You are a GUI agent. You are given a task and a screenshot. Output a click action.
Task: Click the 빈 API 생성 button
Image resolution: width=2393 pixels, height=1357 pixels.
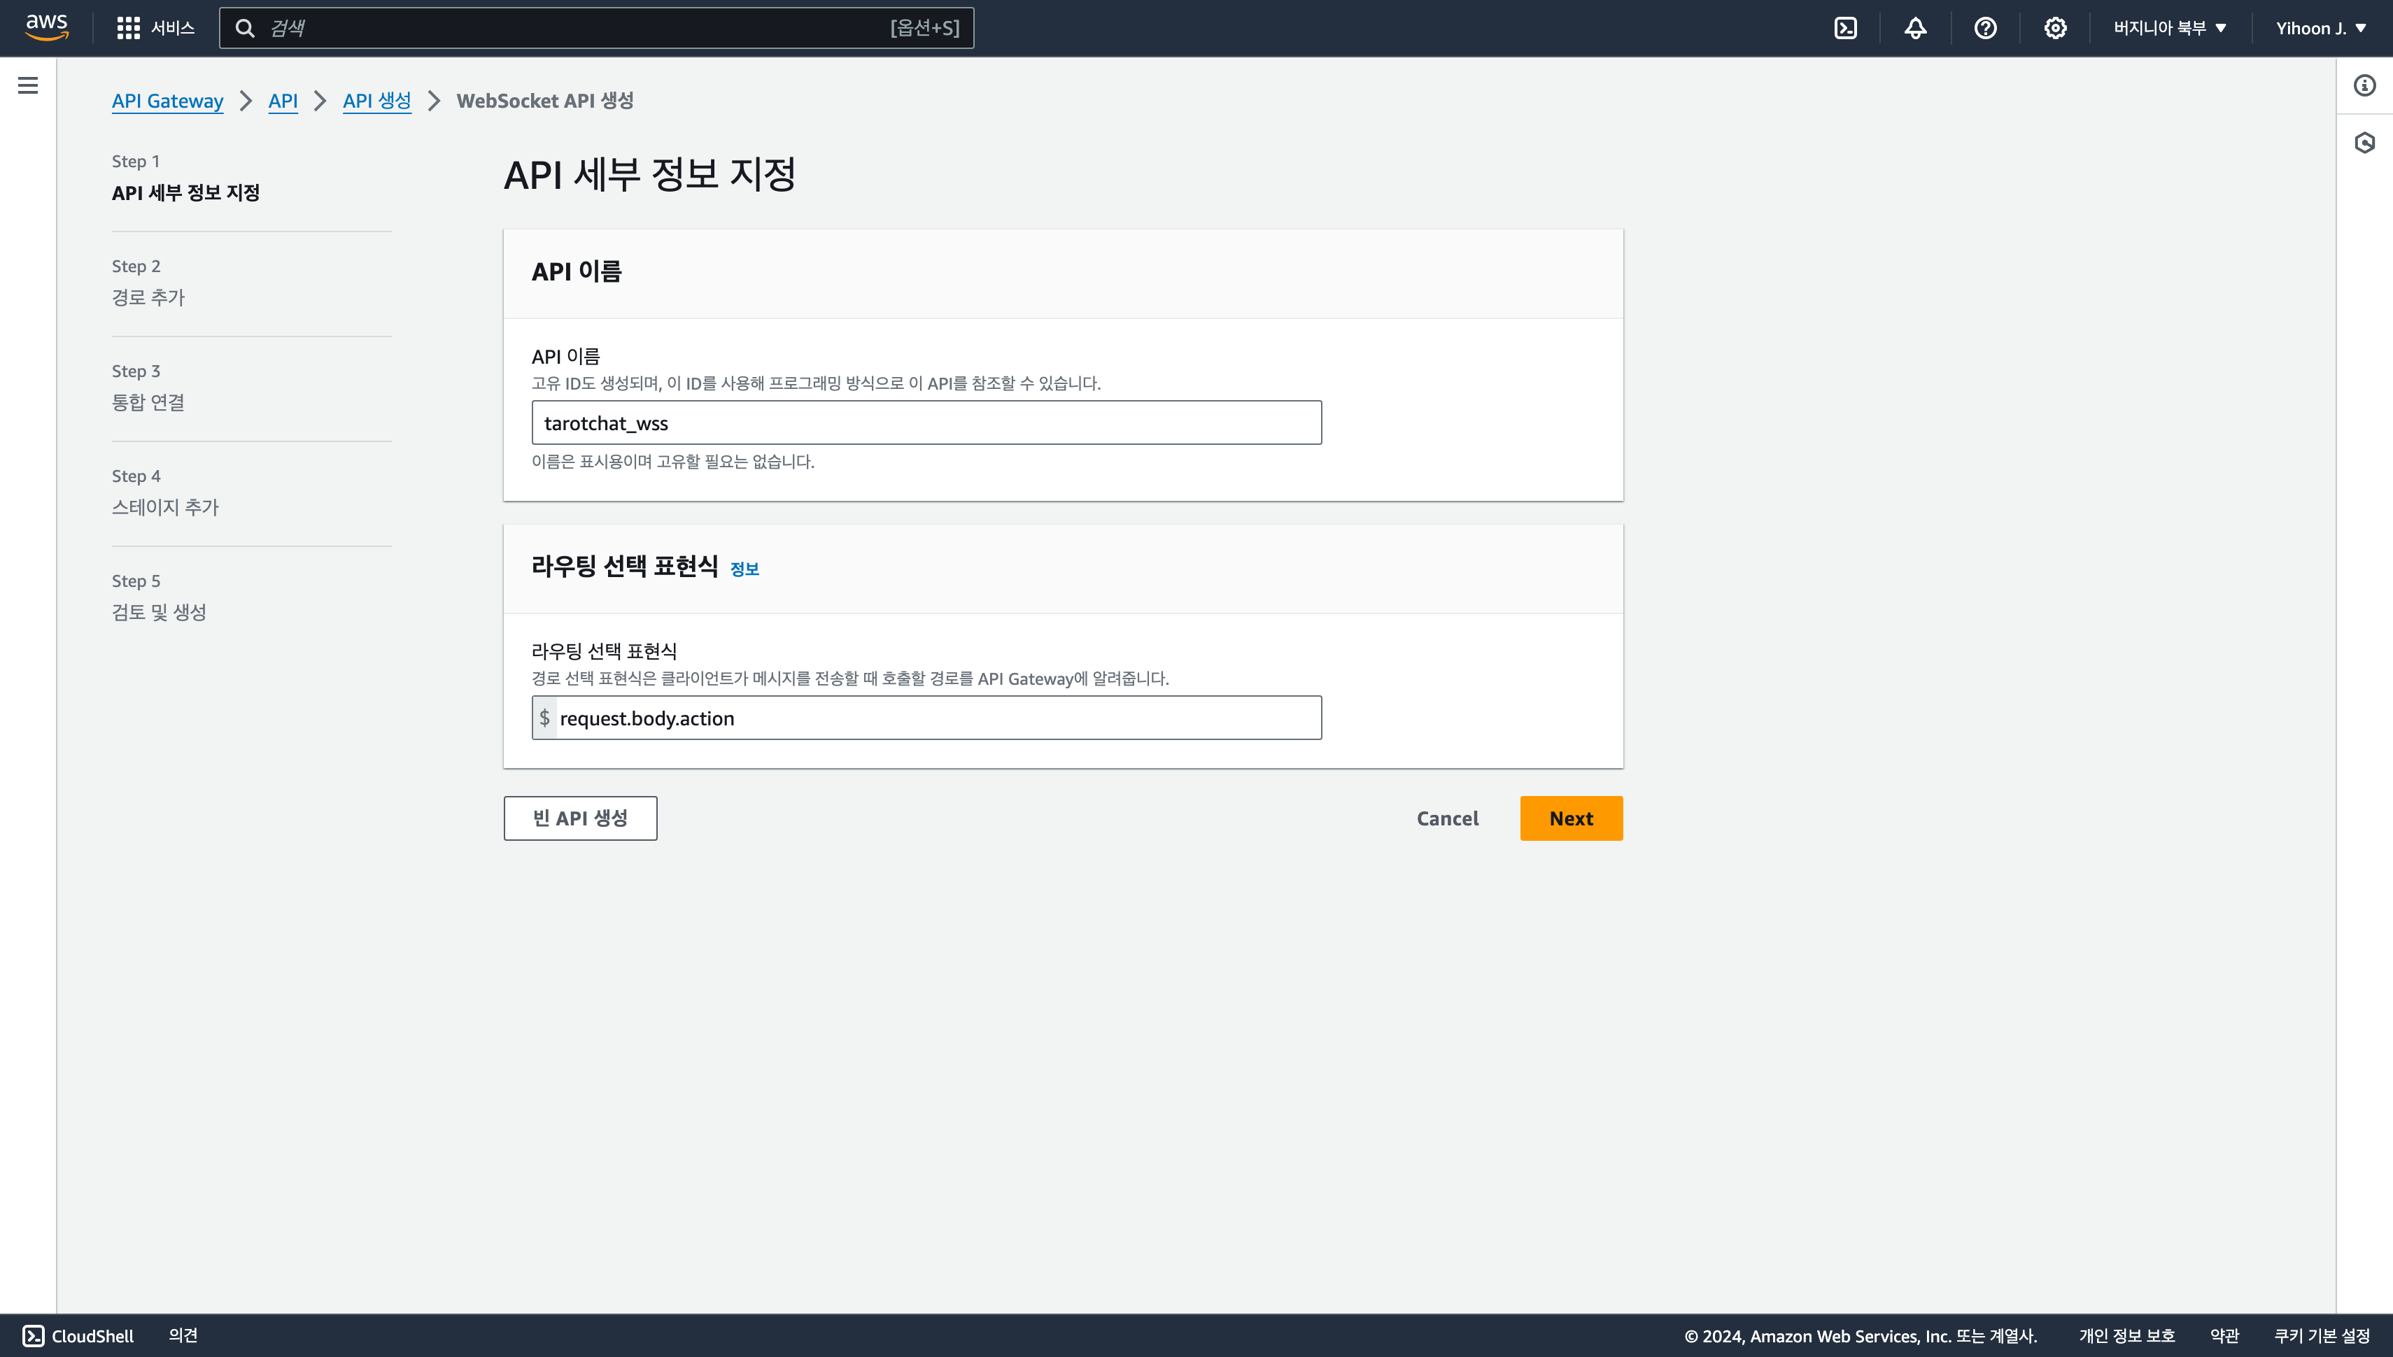(580, 818)
